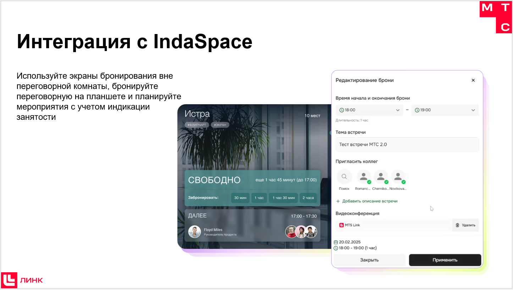The image size is (513, 290).
Task: Open the 18:00 start time dropdown
Action: [x=369, y=110]
